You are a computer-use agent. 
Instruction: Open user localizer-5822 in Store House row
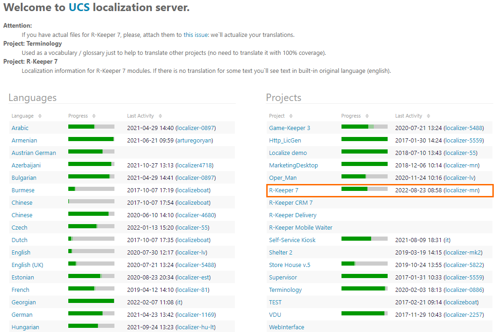[x=463, y=265]
